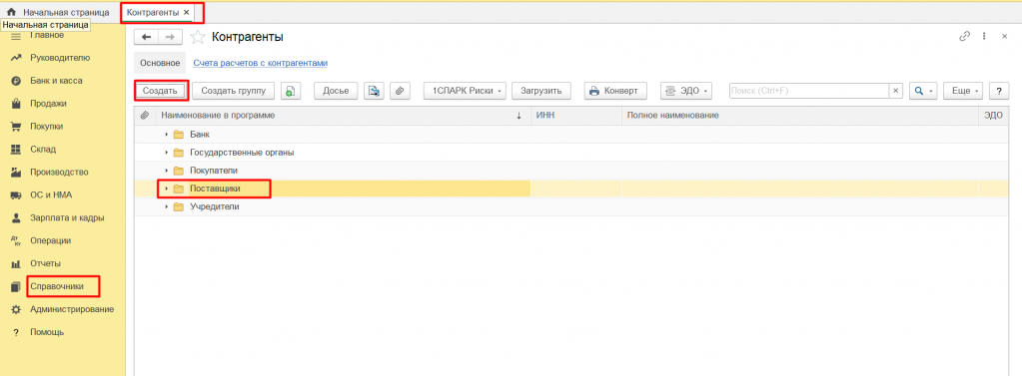The width and height of the screenshot is (1022, 376).
Task: Expand the Учредители folder
Action: point(167,206)
